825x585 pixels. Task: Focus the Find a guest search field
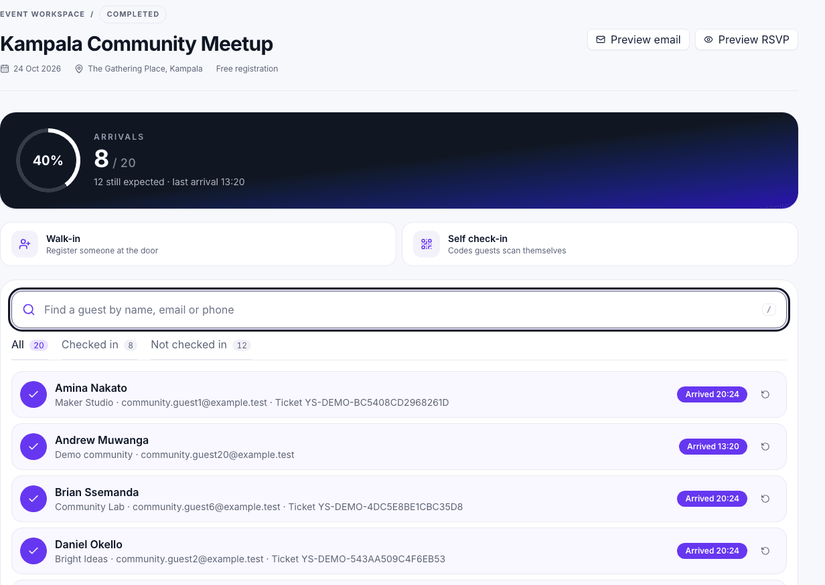pos(399,310)
